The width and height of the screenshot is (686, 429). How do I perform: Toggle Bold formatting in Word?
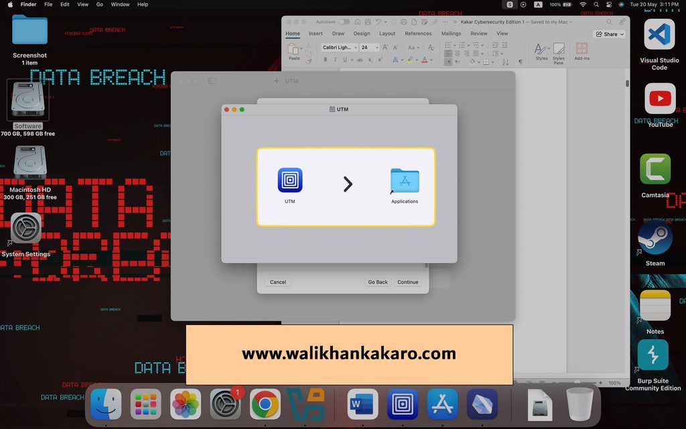click(325, 60)
